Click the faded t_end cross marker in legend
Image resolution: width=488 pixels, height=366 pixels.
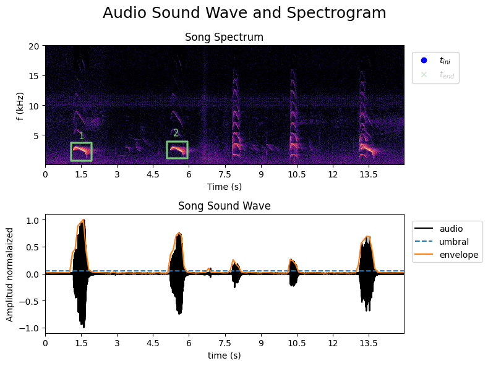point(424,74)
